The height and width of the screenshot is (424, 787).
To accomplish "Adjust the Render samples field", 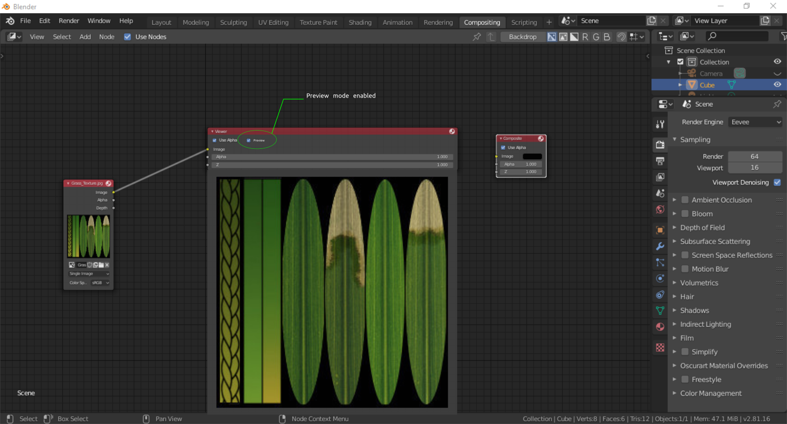I will (x=755, y=156).
